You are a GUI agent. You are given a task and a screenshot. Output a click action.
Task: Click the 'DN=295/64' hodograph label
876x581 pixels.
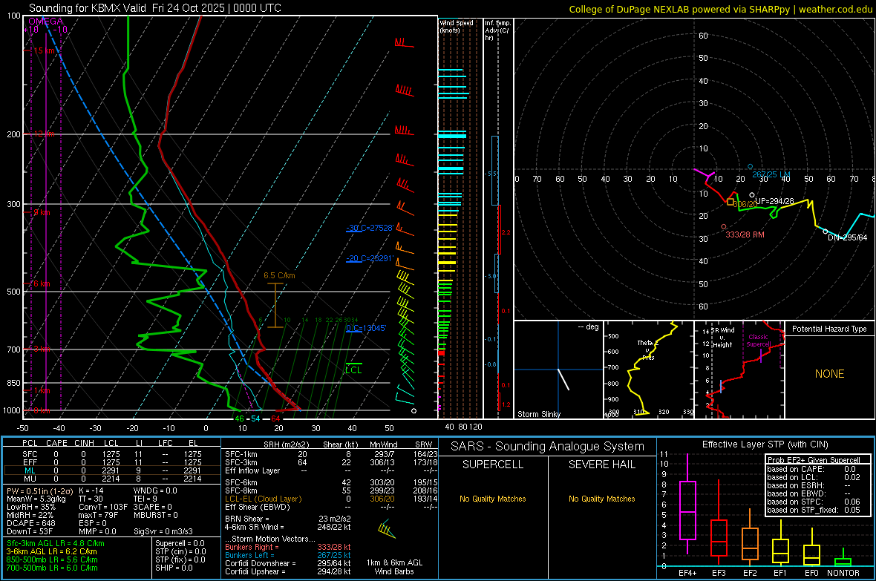click(848, 237)
